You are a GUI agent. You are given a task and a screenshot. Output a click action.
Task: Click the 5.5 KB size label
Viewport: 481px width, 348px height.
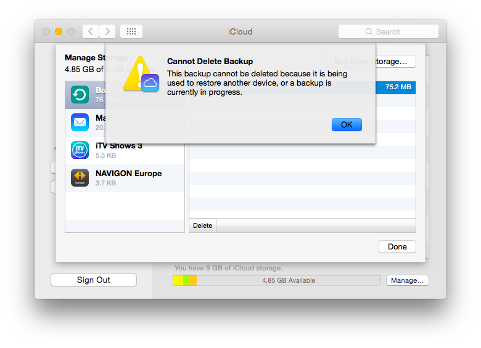pos(105,155)
